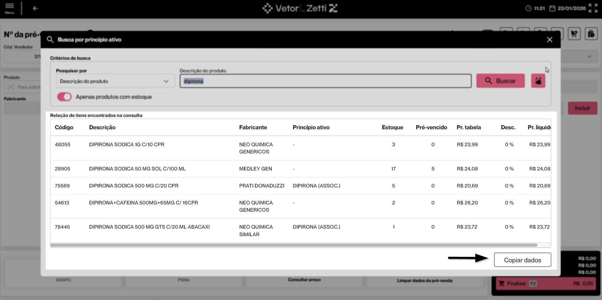
Task: Click Limpar dados da pré-venda button
Action: pos(425,281)
